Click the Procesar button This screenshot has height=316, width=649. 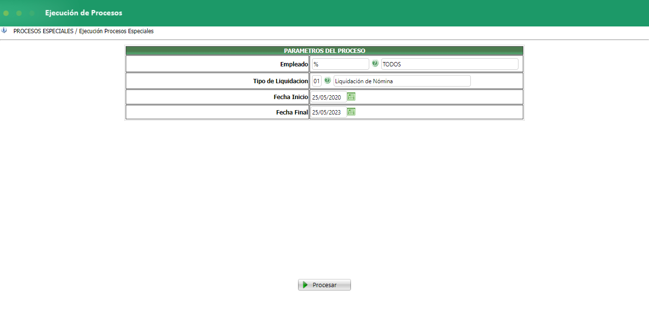[x=324, y=285]
